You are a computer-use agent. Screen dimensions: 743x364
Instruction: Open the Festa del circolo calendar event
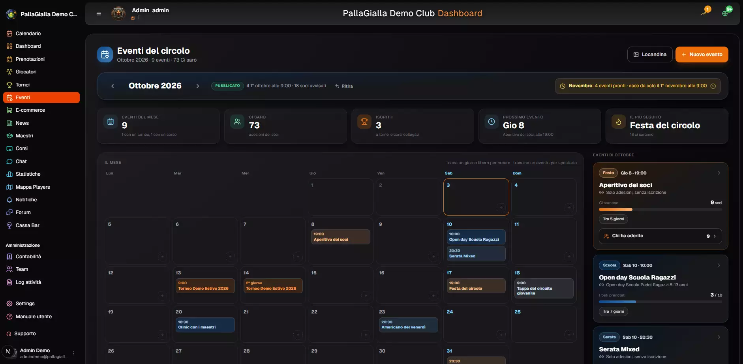[476, 286]
